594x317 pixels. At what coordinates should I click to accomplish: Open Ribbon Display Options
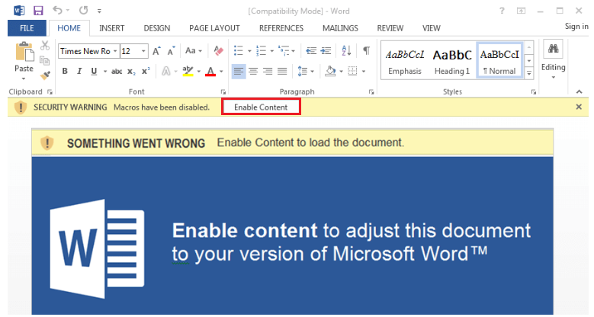coord(522,11)
